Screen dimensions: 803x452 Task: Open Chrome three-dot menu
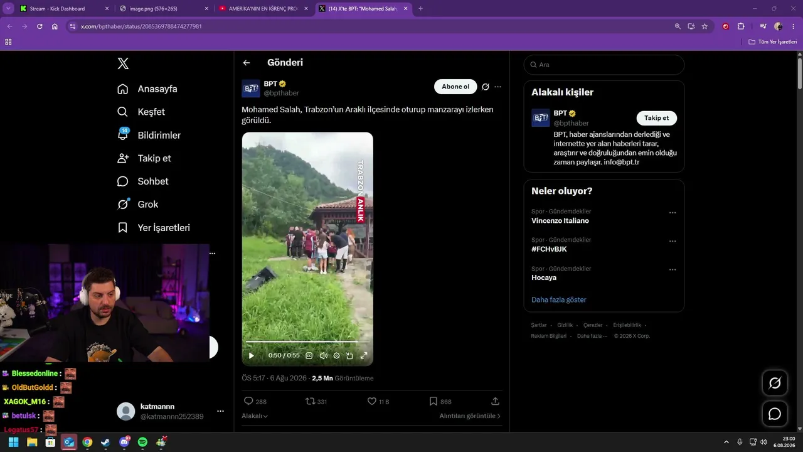click(x=793, y=26)
